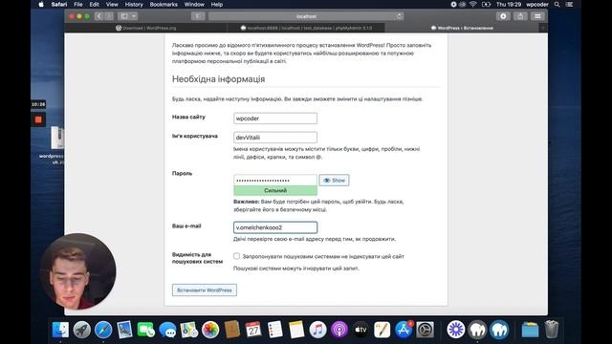
Task: Click the site name field containing wpcoder
Action: tap(275, 118)
